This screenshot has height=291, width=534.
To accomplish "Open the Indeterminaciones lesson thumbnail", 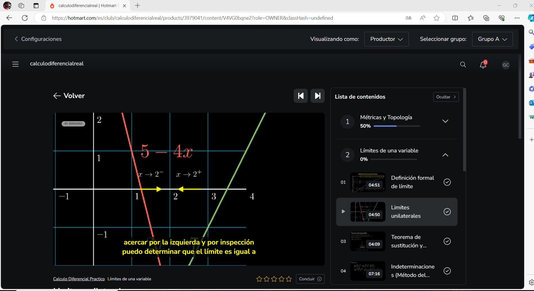I will pos(368,271).
